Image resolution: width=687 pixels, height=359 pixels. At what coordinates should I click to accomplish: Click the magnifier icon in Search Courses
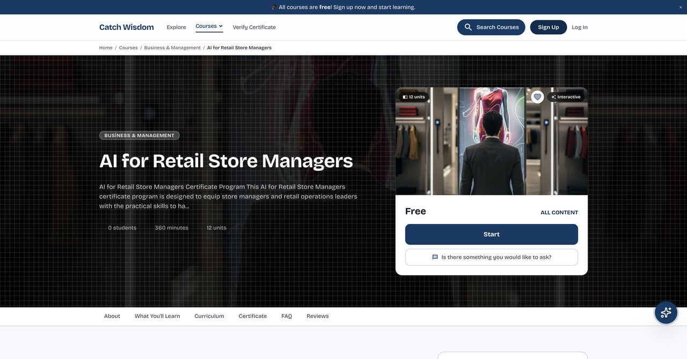click(x=469, y=27)
